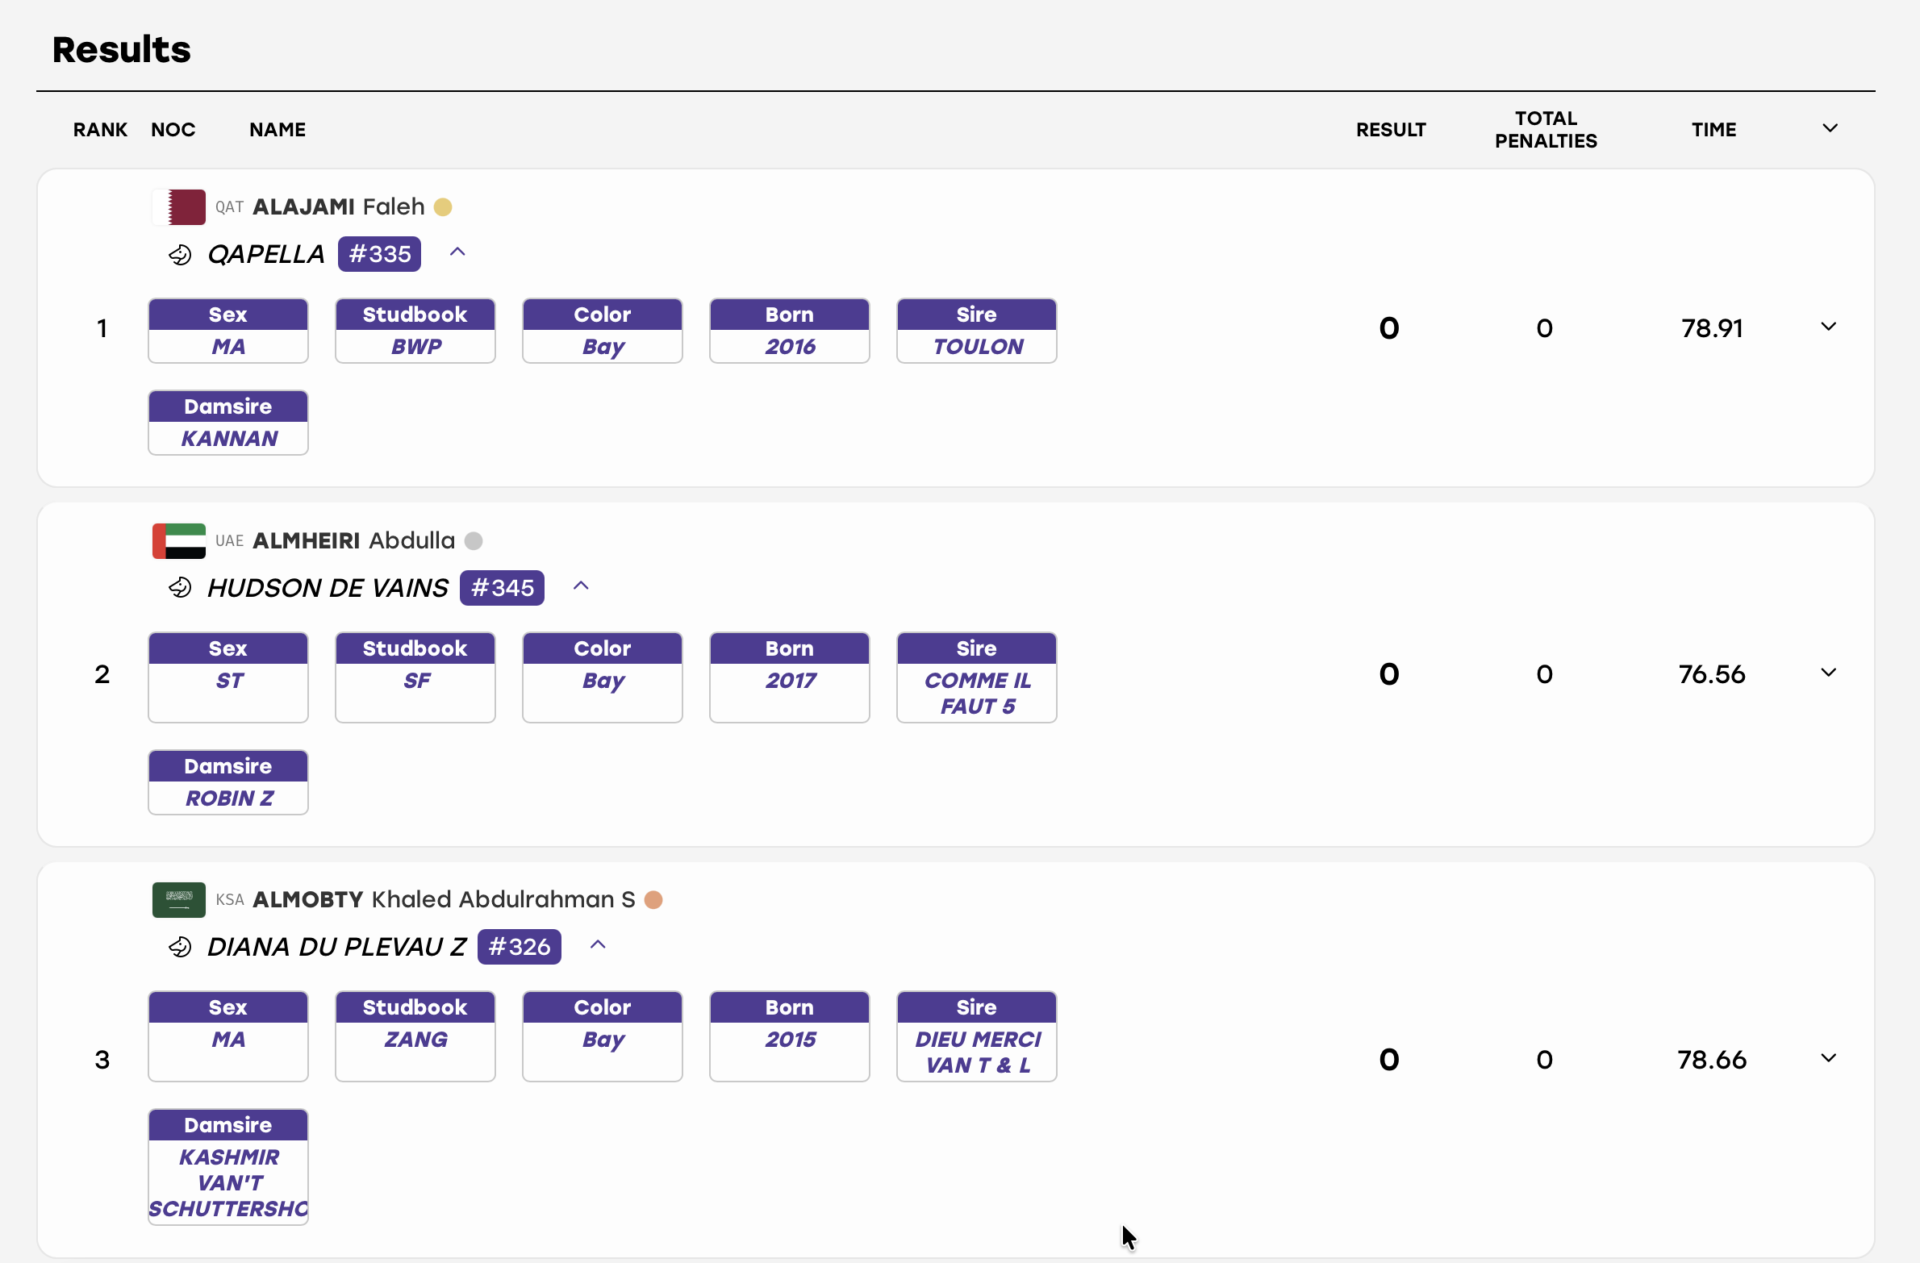Click the UAE flag icon
1920x1263 pixels.
point(179,541)
